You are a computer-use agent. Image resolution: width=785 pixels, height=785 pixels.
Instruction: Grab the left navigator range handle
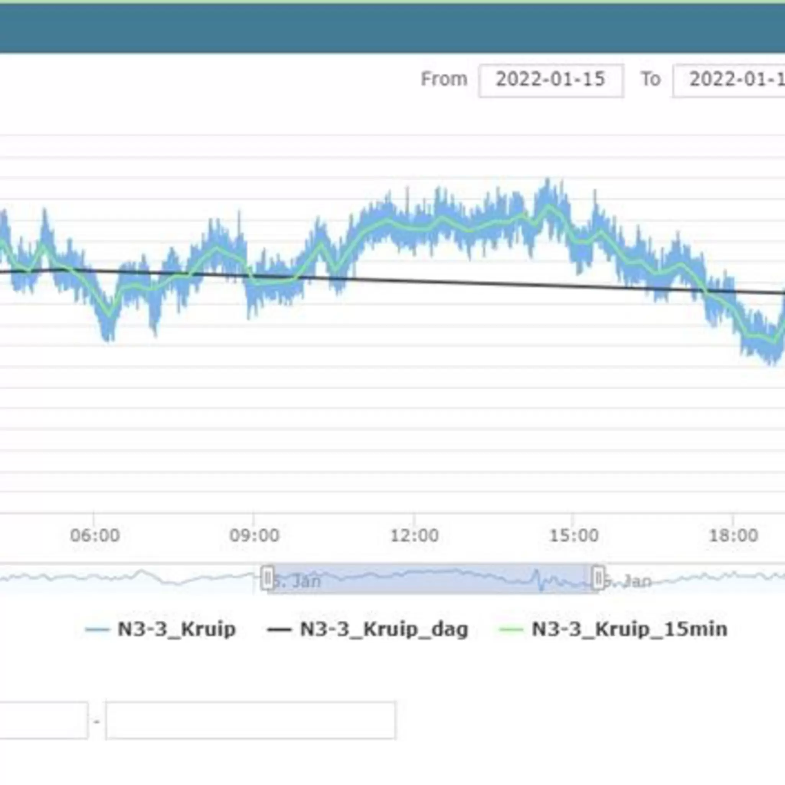[267, 577]
